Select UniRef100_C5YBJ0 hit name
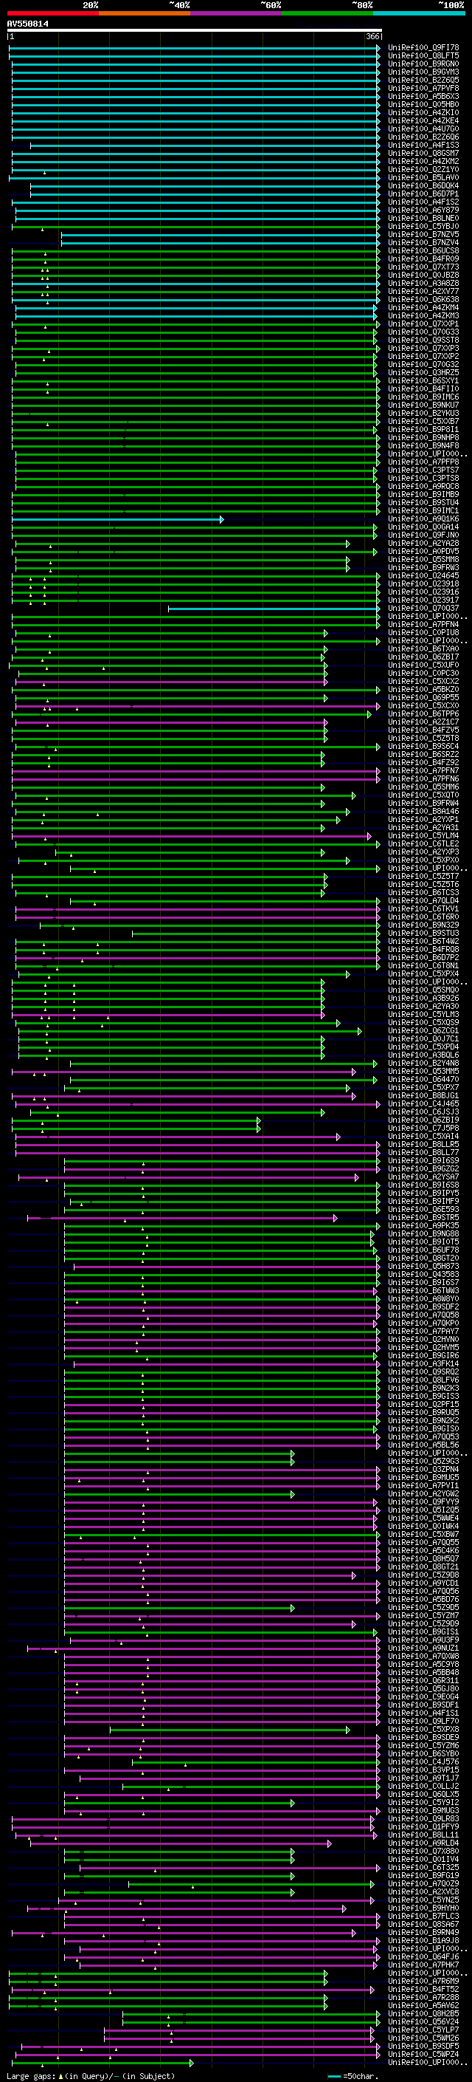The height and width of the screenshot is (2082, 472). click(x=423, y=226)
